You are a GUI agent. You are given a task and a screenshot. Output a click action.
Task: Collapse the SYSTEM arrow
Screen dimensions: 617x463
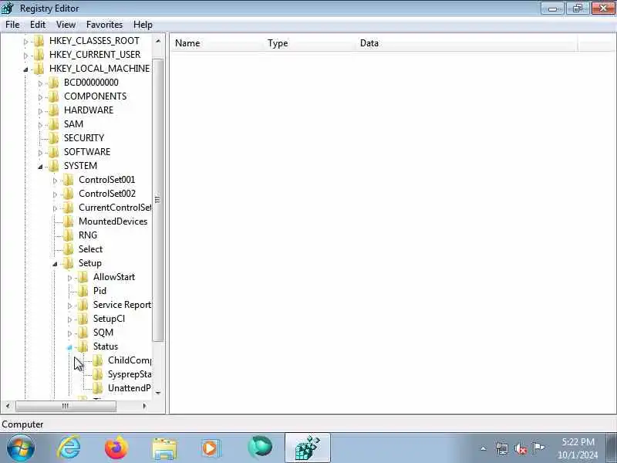40,167
